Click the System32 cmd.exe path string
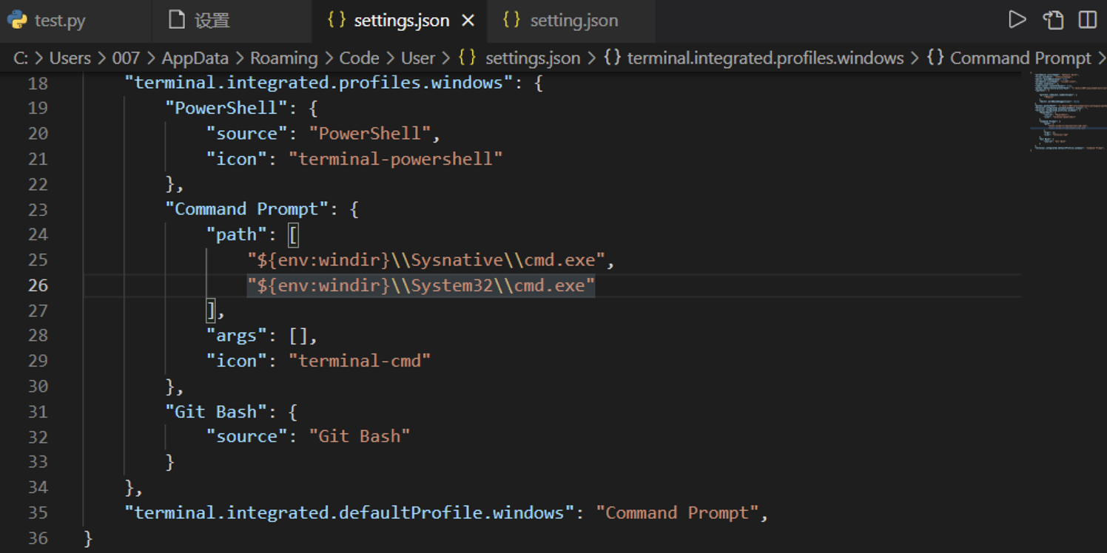This screenshot has height=553, width=1107. (x=421, y=285)
